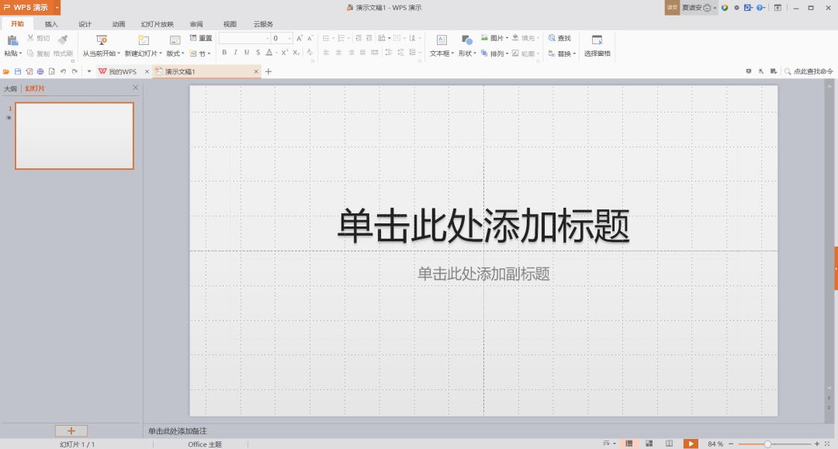The image size is (838, 449).
Task: Toggle Italic text formatting
Action: tap(235, 53)
